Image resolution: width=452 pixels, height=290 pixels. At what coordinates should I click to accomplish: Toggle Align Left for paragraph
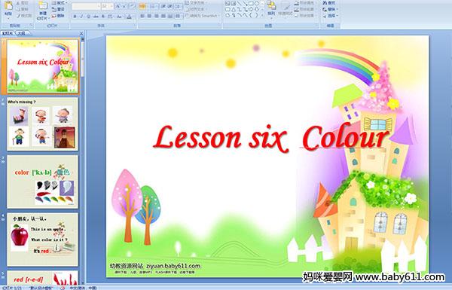coord(142,16)
